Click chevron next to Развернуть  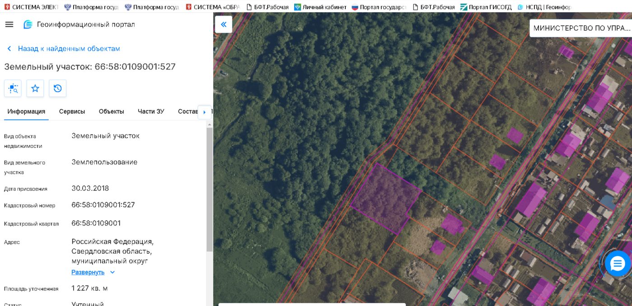click(x=112, y=272)
